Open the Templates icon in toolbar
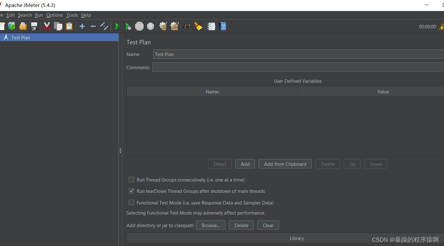 click(12, 26)
